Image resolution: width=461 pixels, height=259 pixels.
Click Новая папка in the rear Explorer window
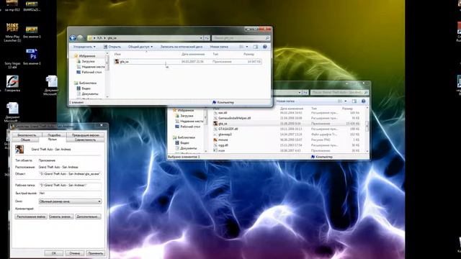click(285, 101)
